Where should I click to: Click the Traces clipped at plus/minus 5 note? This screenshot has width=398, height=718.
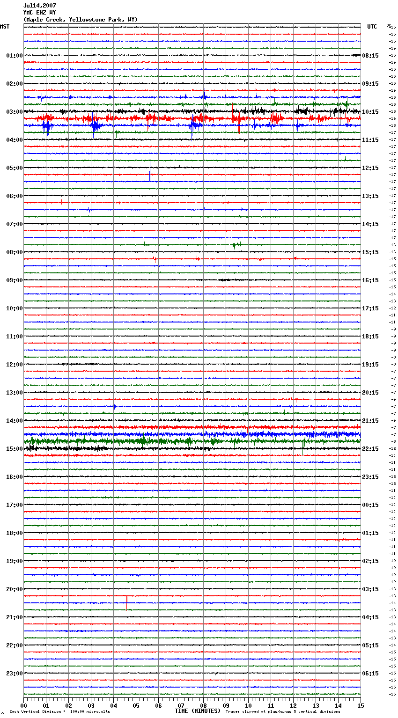[283, 712]
